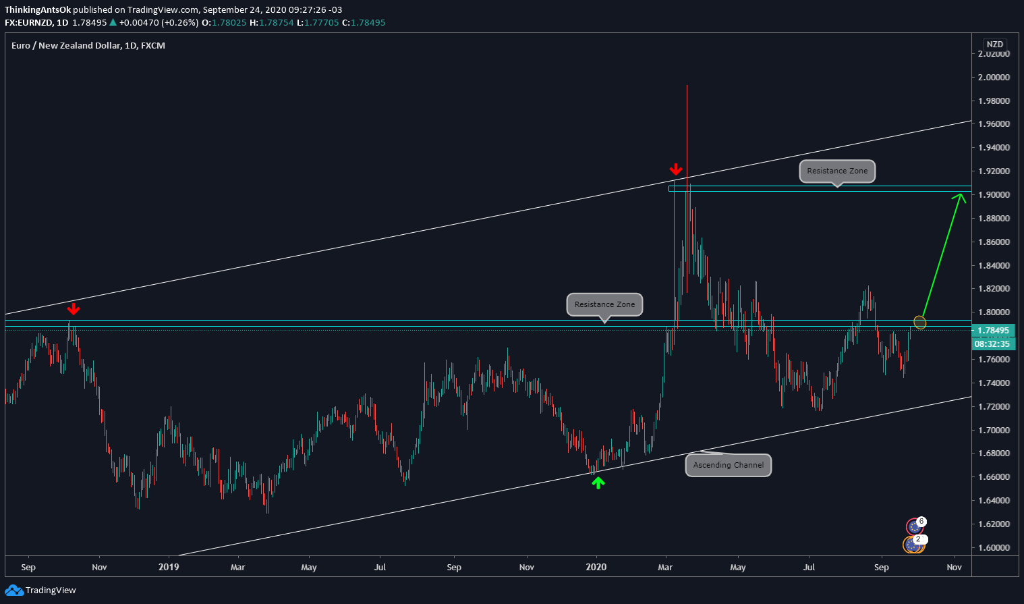Select the 1.66000 price axis label
Viewport: 1024px width, 604px height.
click(994, 477)
